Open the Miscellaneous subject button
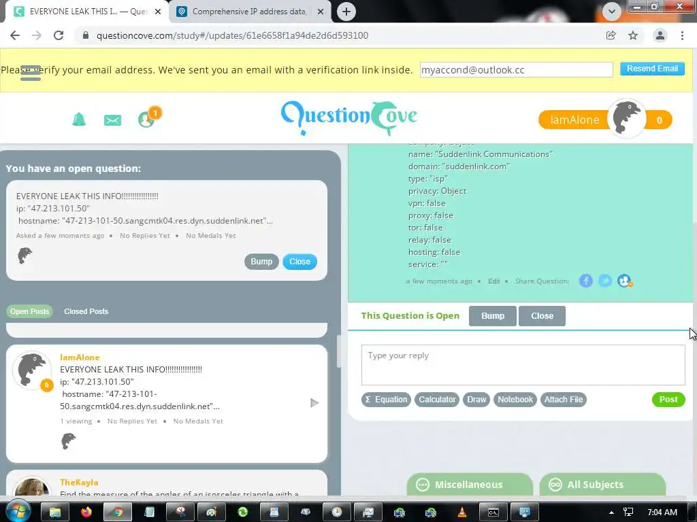697x522 pixels. click(470, 484)
